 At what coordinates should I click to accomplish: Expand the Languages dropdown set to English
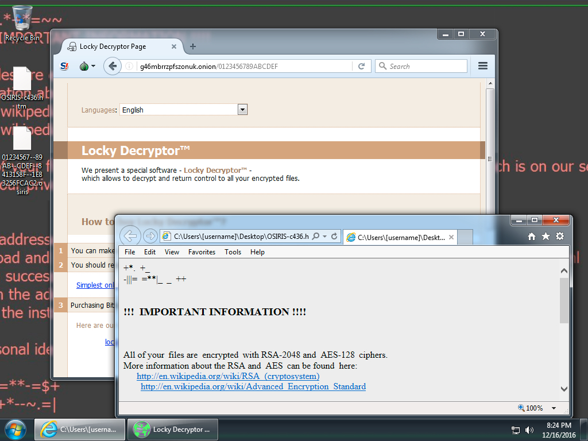(242, 110)
